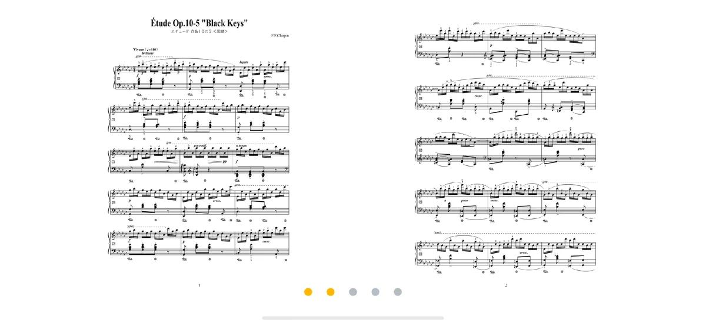
Task: Select the first yellow page indicator dot
Action: pos(308,292)
